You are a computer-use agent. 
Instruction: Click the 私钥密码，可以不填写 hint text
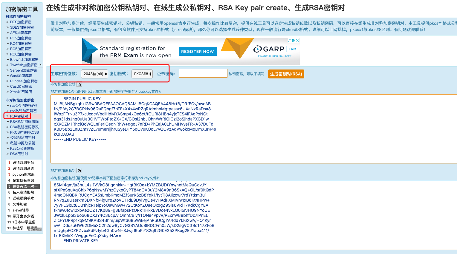coord(246,74)
